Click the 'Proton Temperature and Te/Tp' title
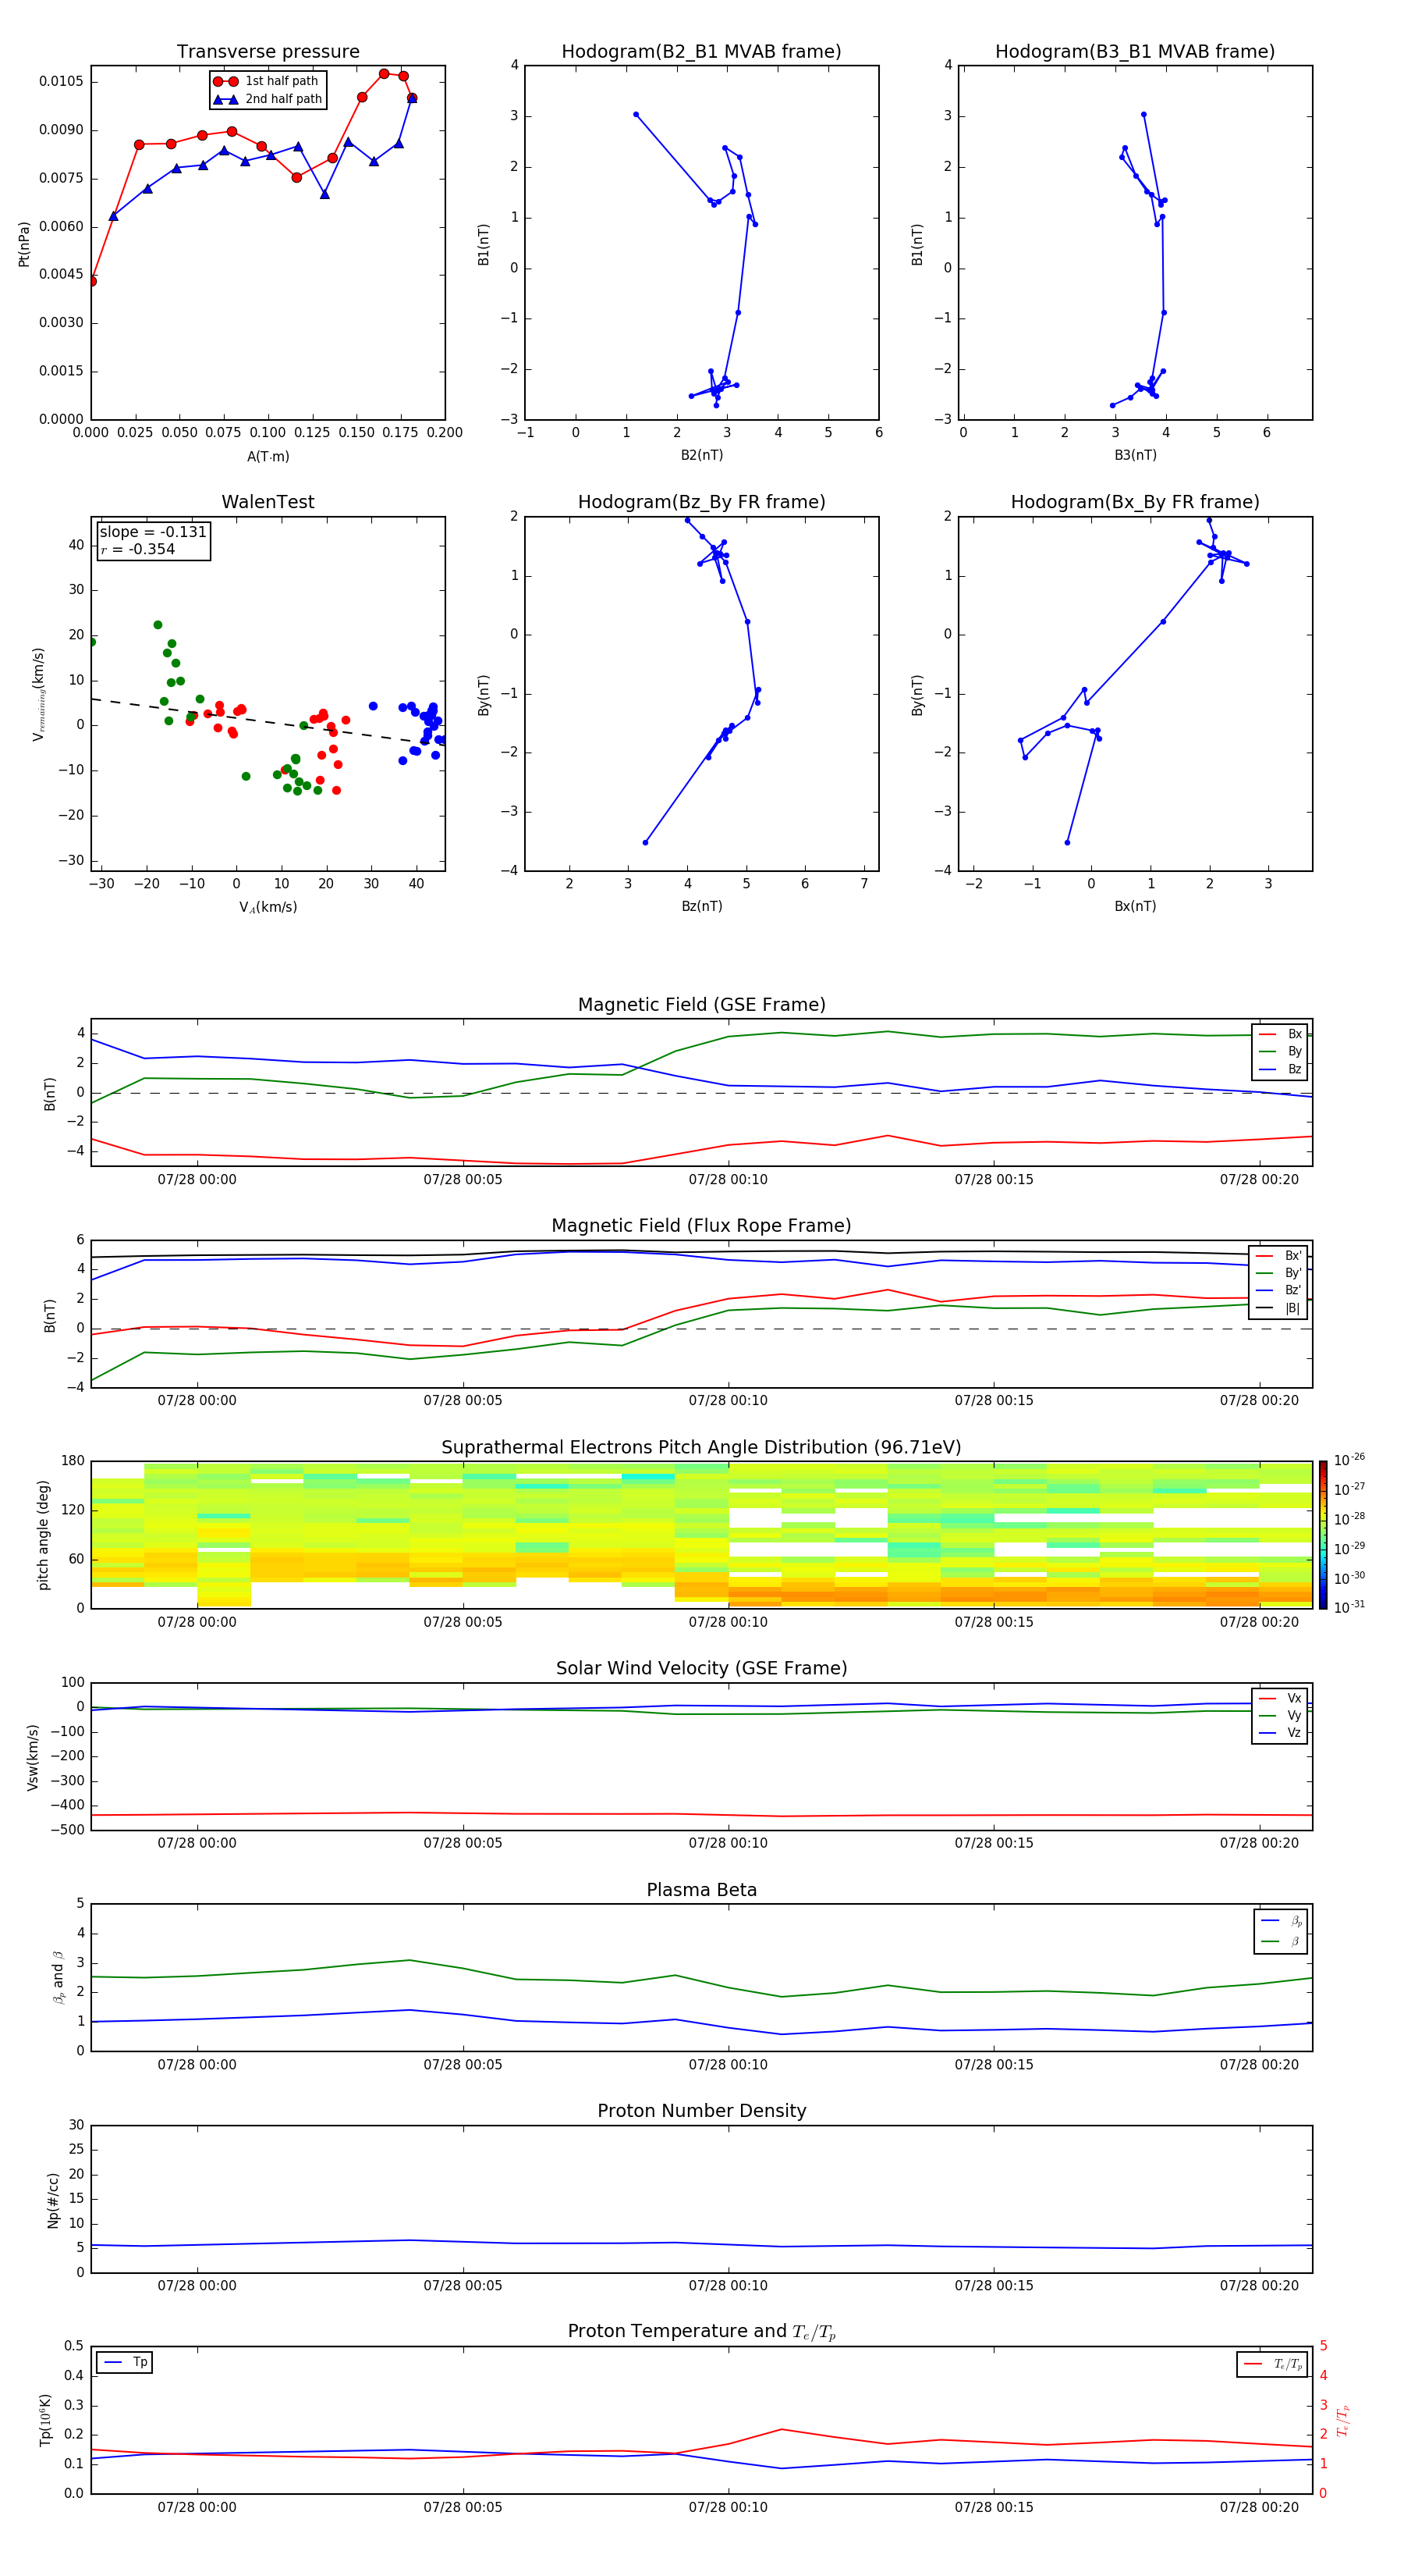This screenshot has width=1404, height=2576. (x=701, y=2332)
